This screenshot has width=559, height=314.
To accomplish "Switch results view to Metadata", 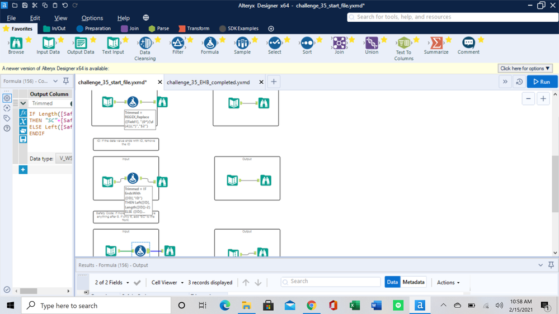I will (414, 282).
